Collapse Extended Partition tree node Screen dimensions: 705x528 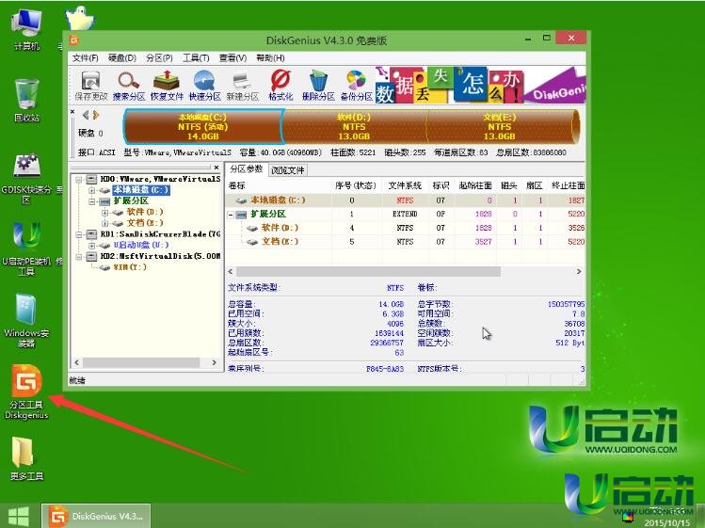point(91,201)
